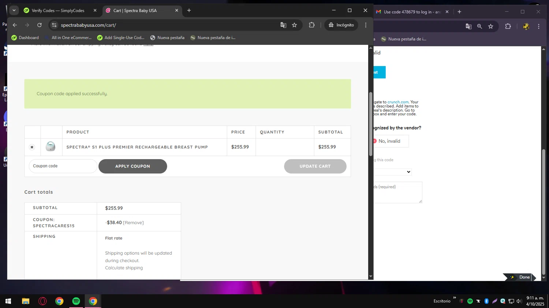
Task: Open the Bluetooth tray icon
Action: (x=486, y=301)
